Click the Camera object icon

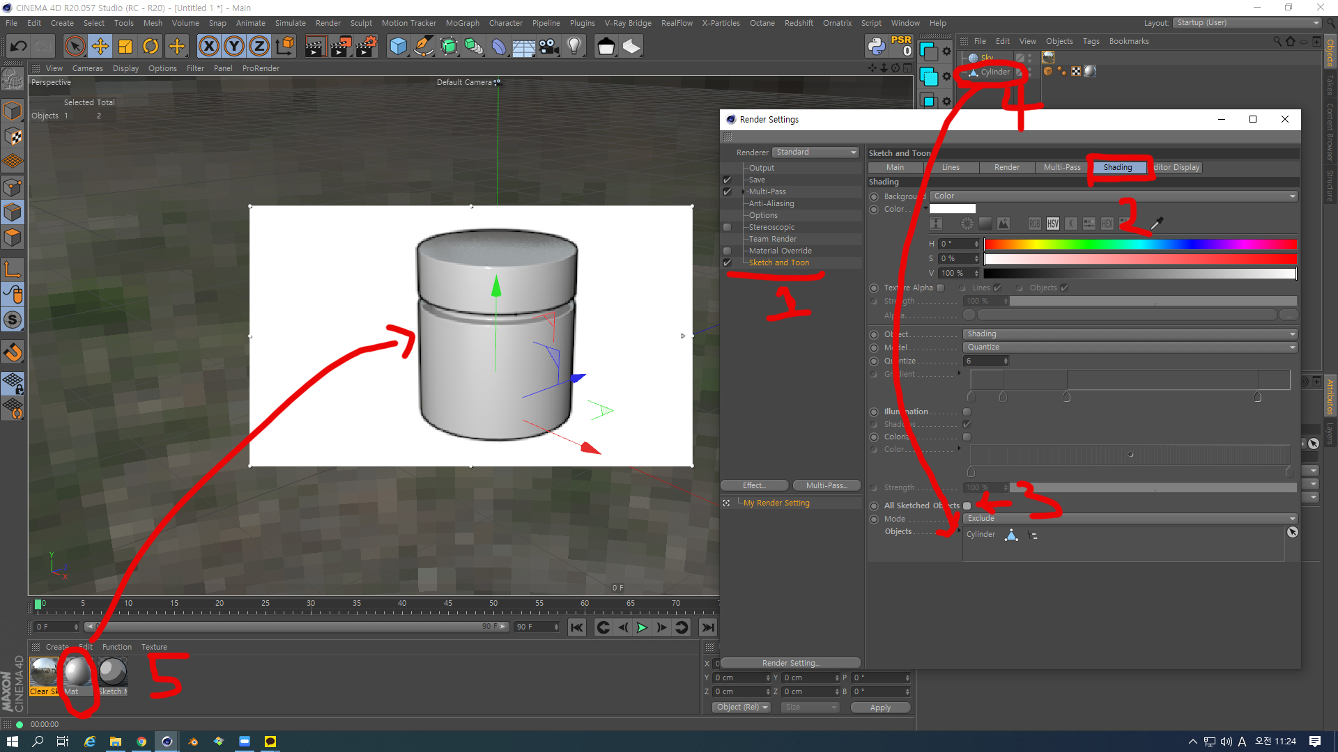point(549,47)
